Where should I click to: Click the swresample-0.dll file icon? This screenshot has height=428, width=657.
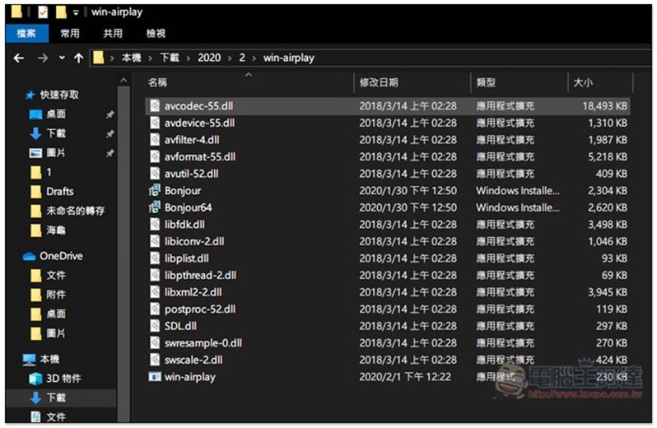(x=155, y=343)
